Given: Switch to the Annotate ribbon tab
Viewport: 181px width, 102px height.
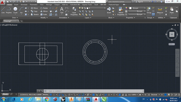Looking at the screenshot, I should pyautogui.click(x=24, y=5).
